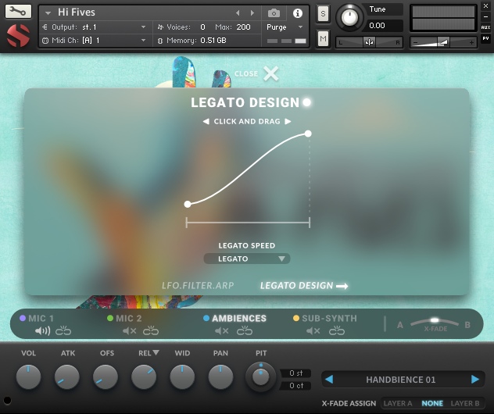Toggle the PV button

[x=485, y=39]
